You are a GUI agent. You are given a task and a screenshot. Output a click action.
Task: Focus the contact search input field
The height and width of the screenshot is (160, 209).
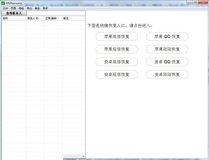tap(56, 13)
